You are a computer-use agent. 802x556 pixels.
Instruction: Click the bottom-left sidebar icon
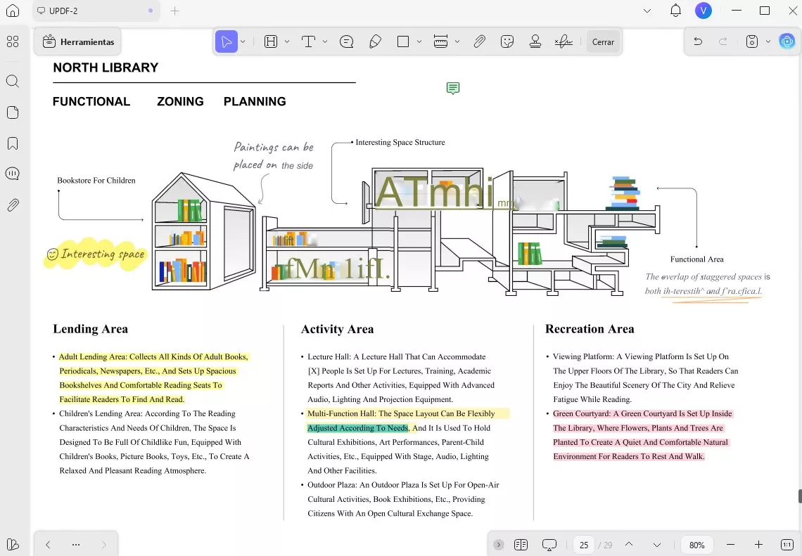tap(12, 544)
